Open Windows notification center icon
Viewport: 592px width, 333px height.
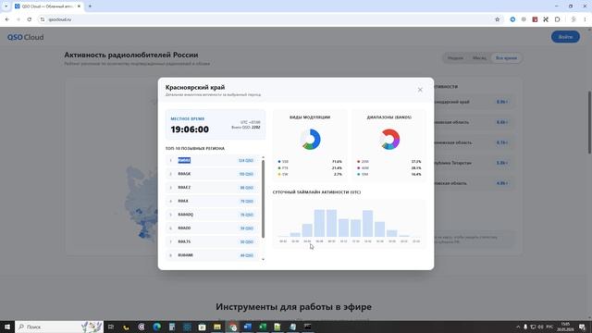pos(582,327)
